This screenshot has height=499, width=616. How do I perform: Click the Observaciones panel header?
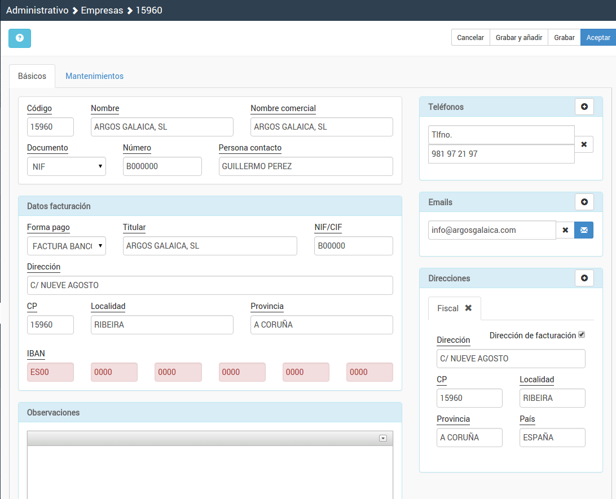(x=210, y=413)
